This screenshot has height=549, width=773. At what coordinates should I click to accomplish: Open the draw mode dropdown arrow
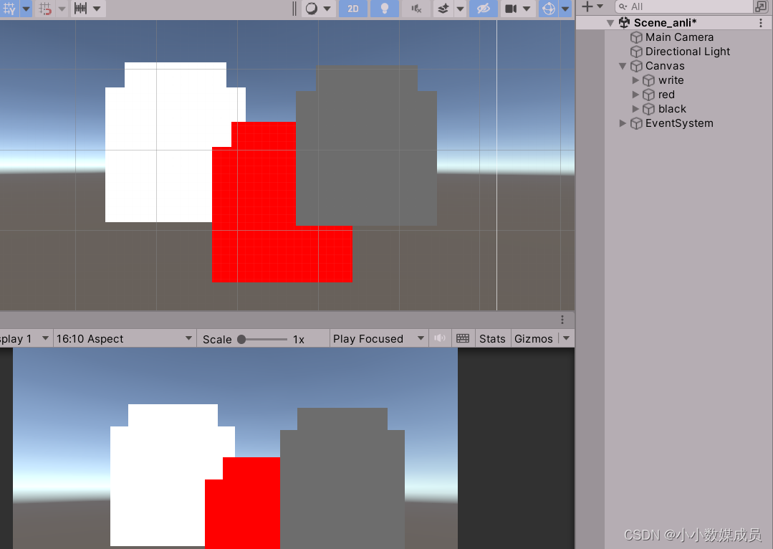click(327, 9)
